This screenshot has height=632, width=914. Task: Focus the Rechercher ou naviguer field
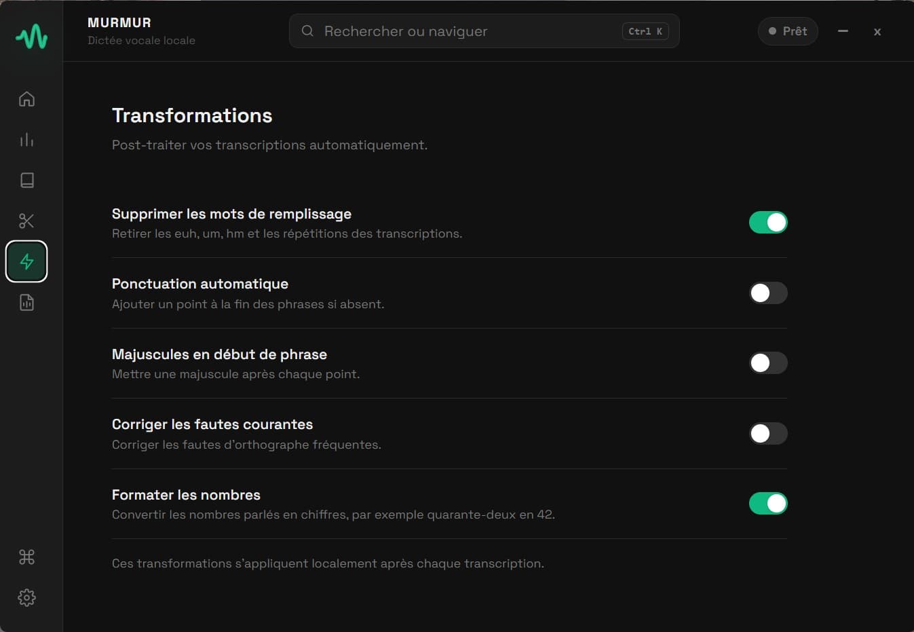coord(484,31)
